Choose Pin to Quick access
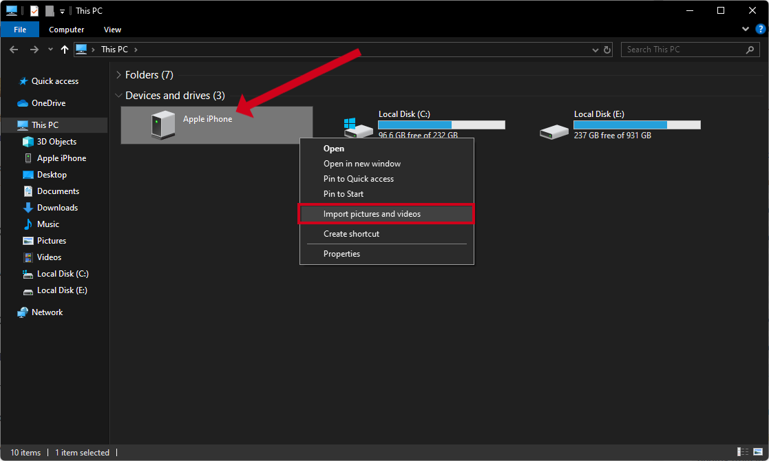This screenshot has height=461, width=769. (x=386, y=179)
